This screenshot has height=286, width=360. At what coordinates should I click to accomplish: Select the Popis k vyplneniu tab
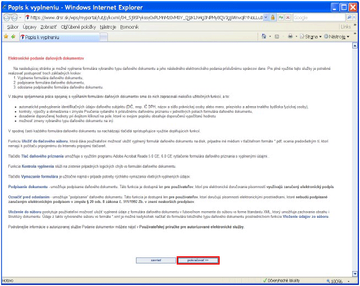(59, 37)
